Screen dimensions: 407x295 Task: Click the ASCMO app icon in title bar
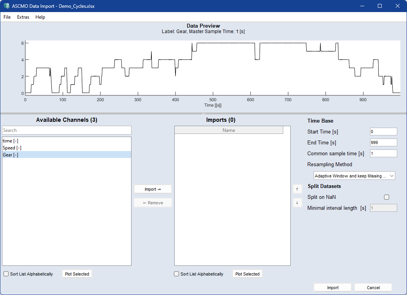6,6
